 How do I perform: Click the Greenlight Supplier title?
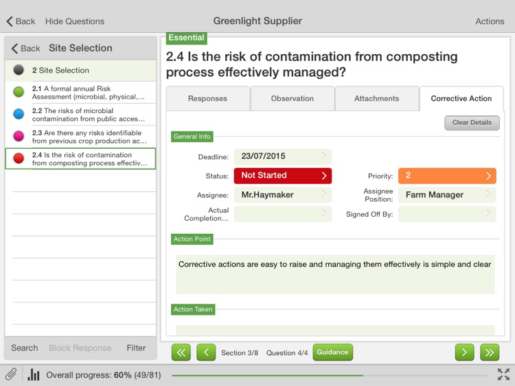[x=257, y=21]
